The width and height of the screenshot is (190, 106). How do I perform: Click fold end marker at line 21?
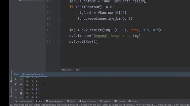(x=60, y=42)
